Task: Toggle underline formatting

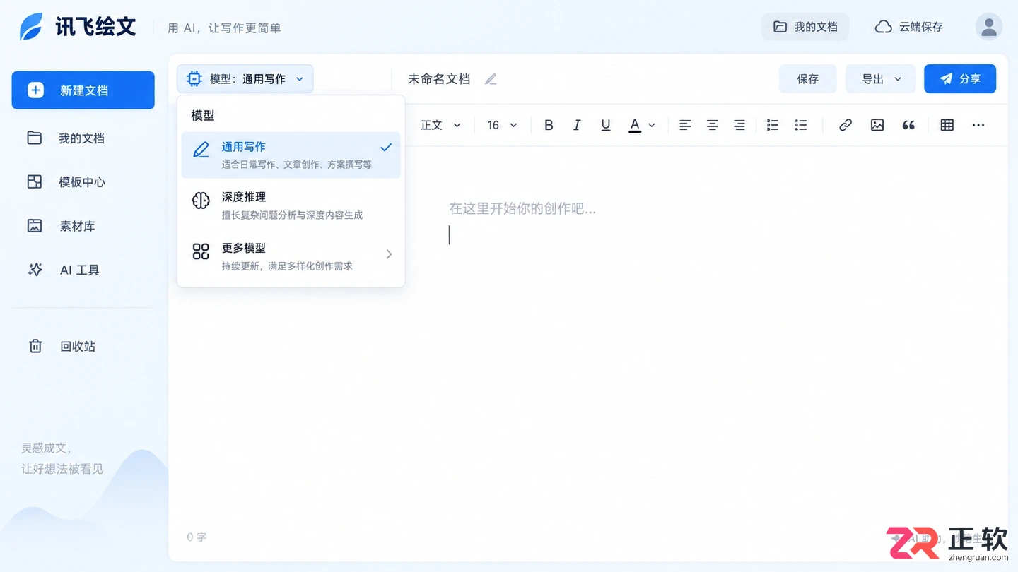Action: tap(606, 125)
